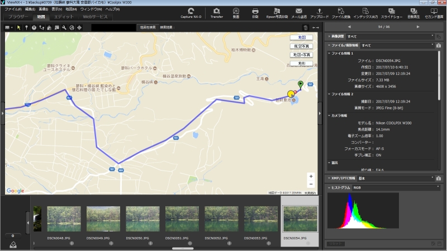This screenshot has width=447, height=251.
Task: Collapse the ファイル情報 2 section
Action: pos(329,94)
